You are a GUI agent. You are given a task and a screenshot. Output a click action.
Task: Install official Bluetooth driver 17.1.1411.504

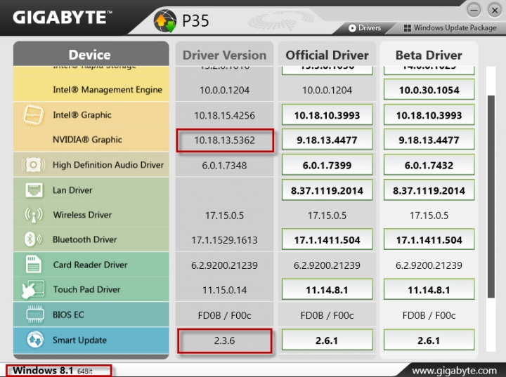coord(327,239)
